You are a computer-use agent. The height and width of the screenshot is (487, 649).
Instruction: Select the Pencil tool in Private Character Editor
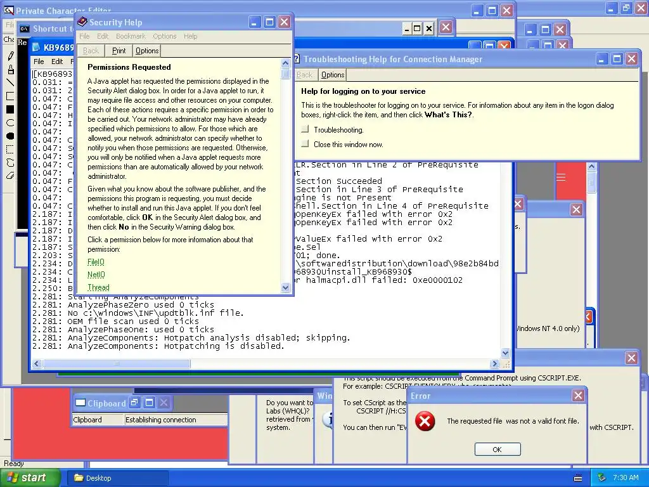pyautogui.click(x=10, y=56)
